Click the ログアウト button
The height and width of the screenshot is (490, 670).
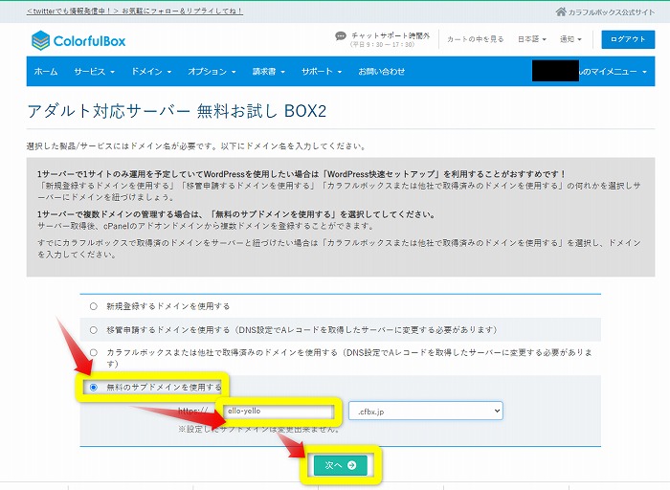pos(628,39)
